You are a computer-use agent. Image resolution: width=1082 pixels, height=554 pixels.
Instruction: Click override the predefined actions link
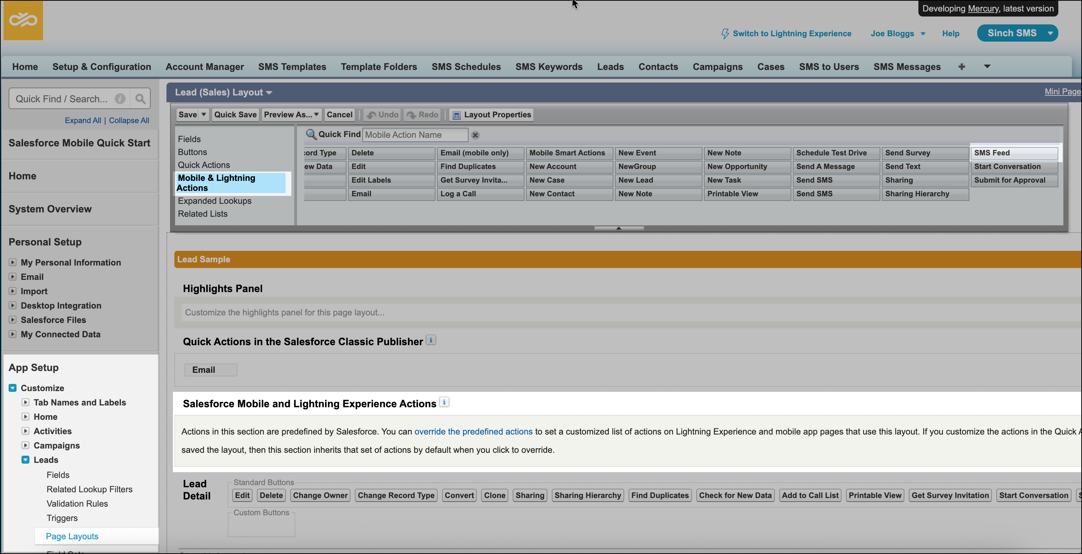tap(474, 431)
